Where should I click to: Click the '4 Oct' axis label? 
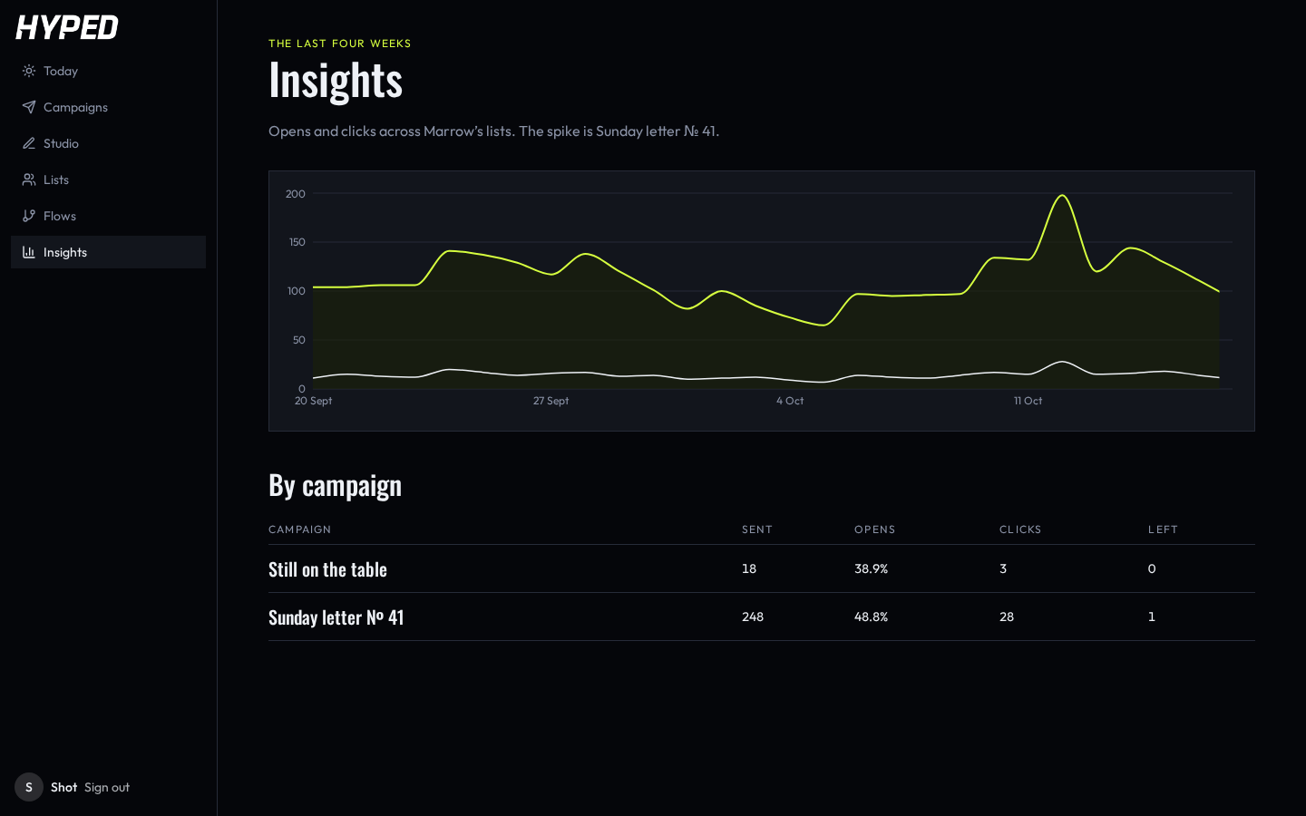790,401
